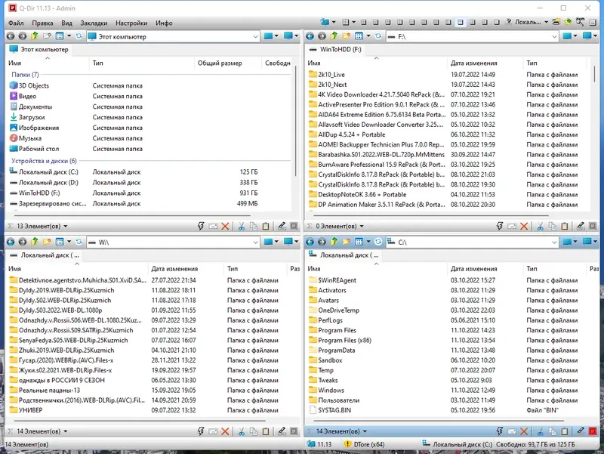Select the Program Files (x86) folder
This screenshot has height=454, width=604.
point(344,340)
